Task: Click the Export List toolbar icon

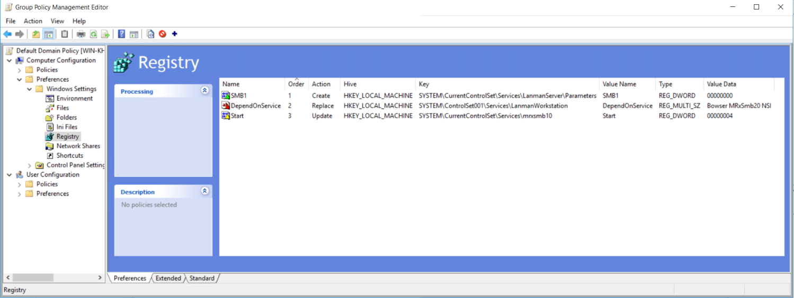Action: tap(105, 34)
